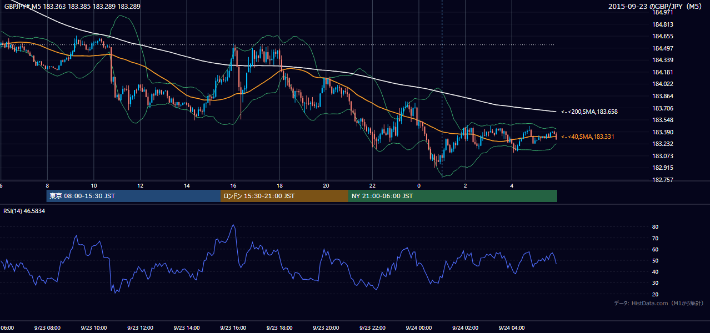Click price axis value 182.757
The image size is (710, 333).
coord(663,180)
